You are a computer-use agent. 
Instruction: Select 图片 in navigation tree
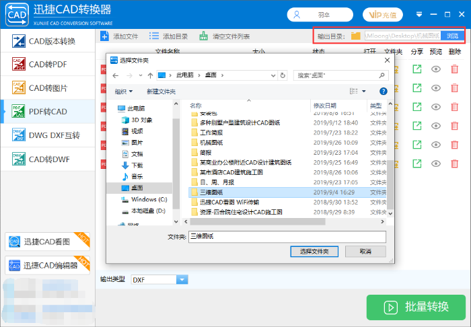tap(133, 143)
